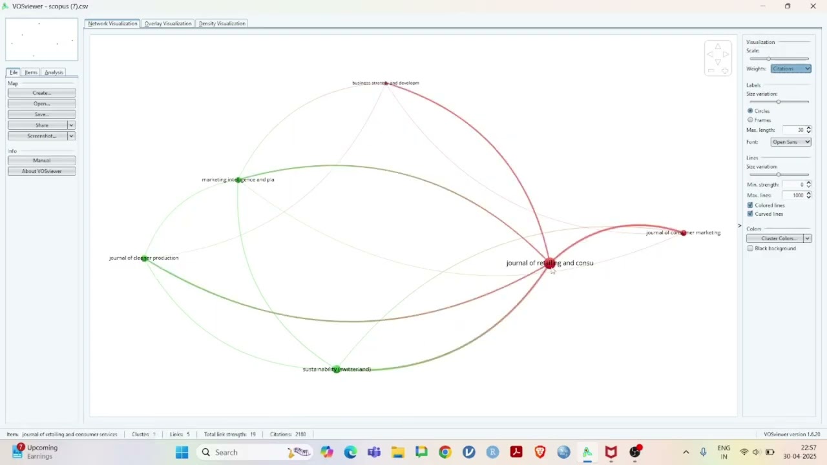827x465 pixels.
Task: Open Brave browser from the taskbar
Action: 540,452
